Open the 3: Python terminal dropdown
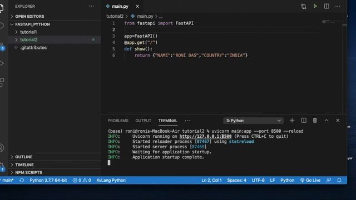The width and height of the screenshot is (356, 200). 254,121
